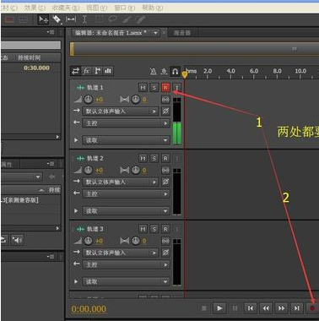The width and height of the screenshot is (319, 321).
Task: Toggle snapping magnet icon
Action: click(175, 72)
